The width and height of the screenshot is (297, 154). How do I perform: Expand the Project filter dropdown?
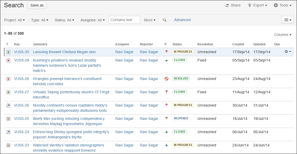point(14,20)
